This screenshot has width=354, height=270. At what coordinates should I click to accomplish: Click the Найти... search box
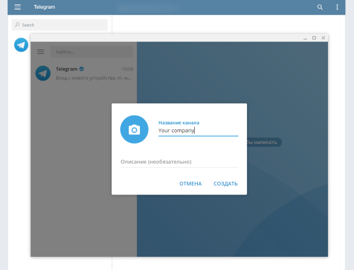[x=92, y=52]
